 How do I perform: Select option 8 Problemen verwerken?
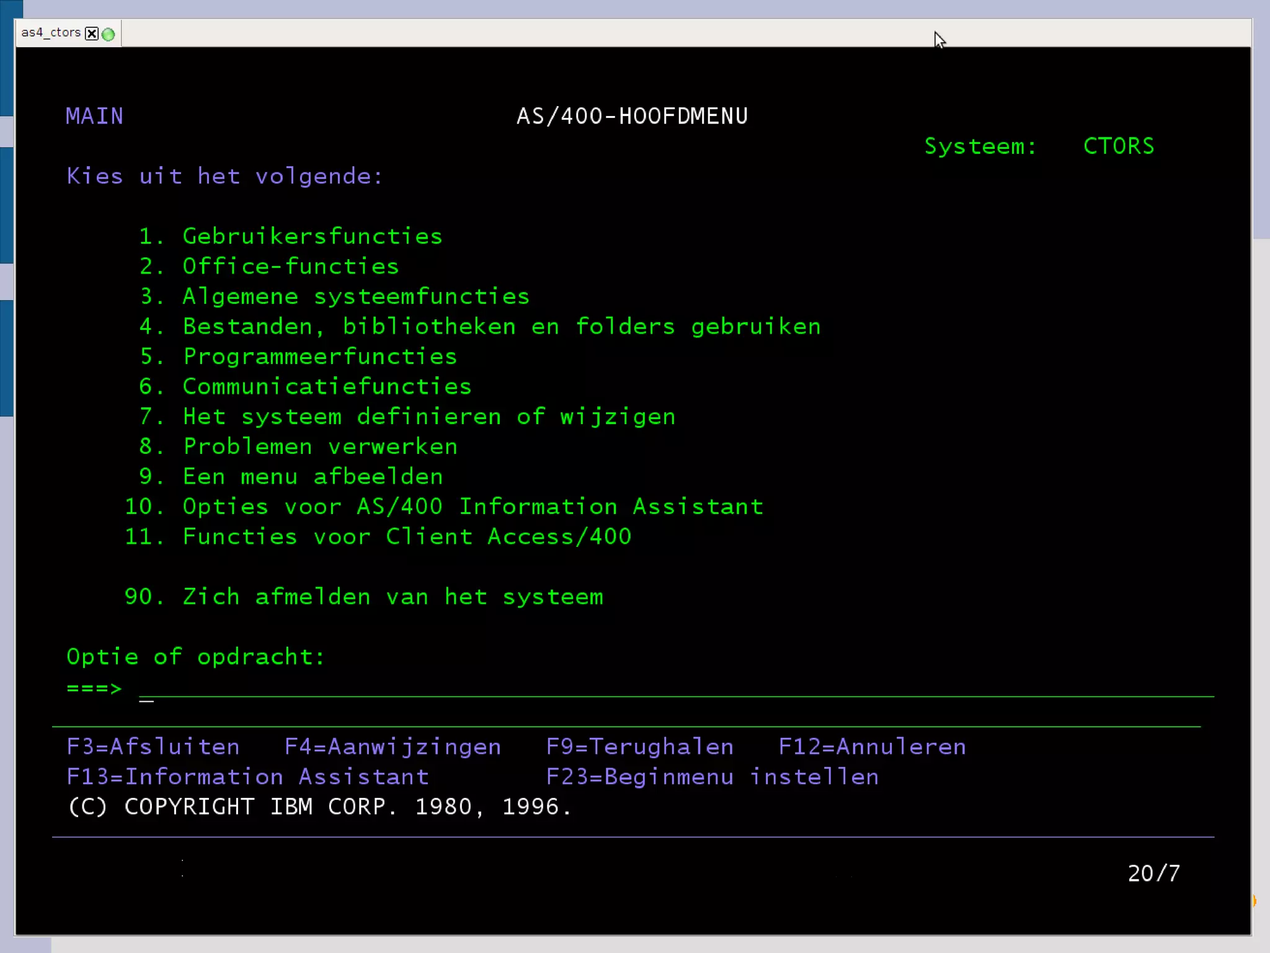point(320,446)
